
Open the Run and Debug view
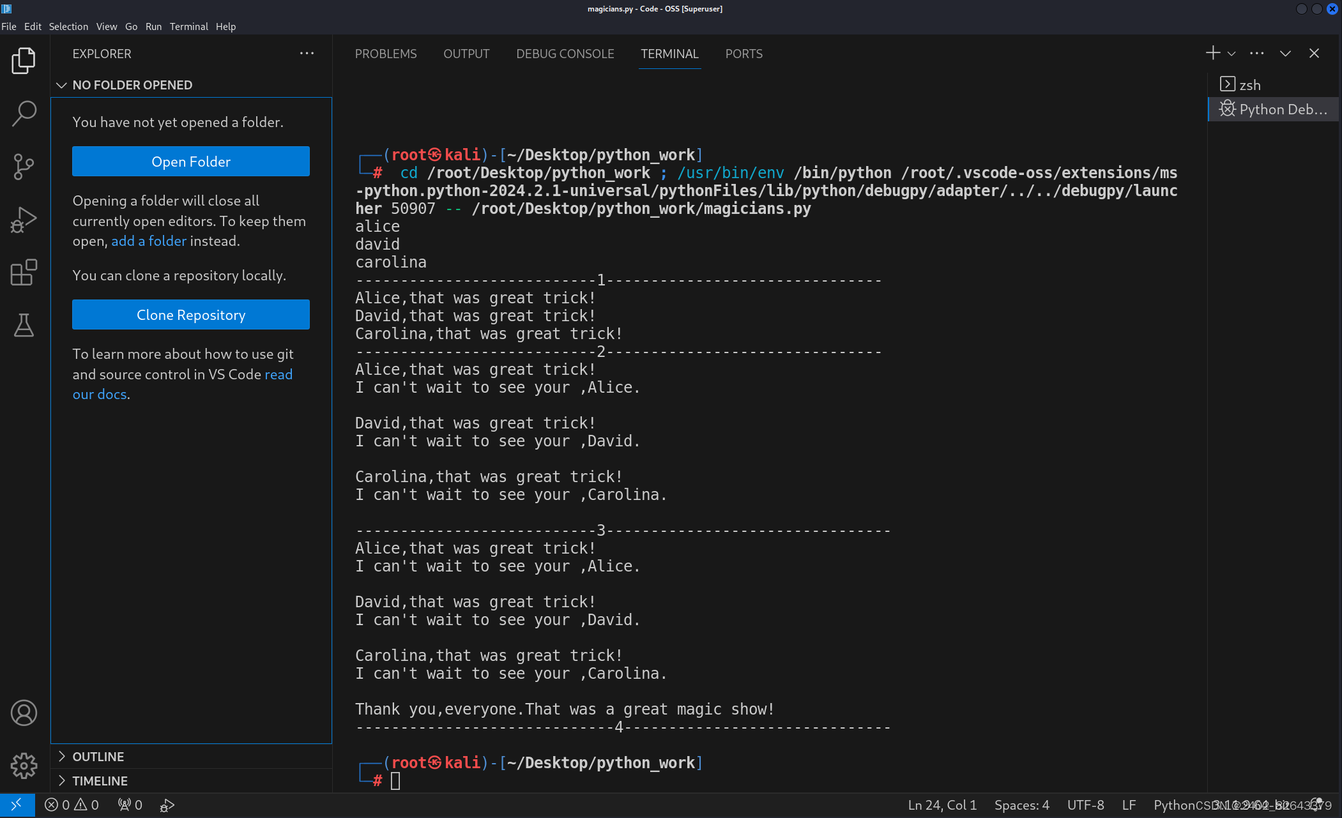[24, 220]
